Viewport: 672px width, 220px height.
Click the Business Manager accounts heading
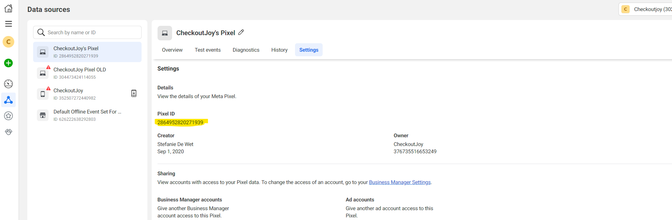click(190, 200)
